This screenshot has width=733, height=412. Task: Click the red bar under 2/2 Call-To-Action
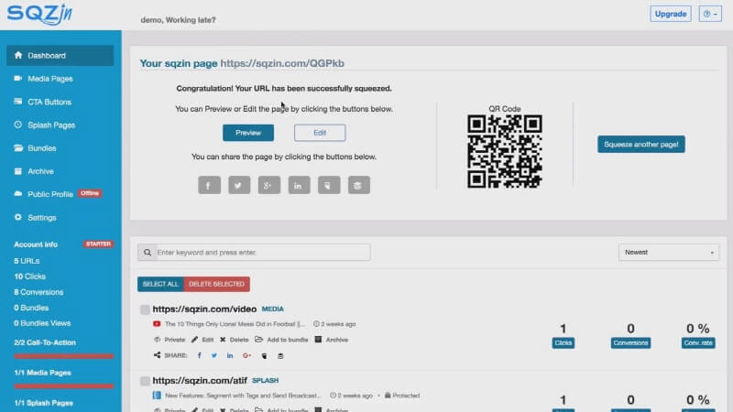tap(63, 356)
